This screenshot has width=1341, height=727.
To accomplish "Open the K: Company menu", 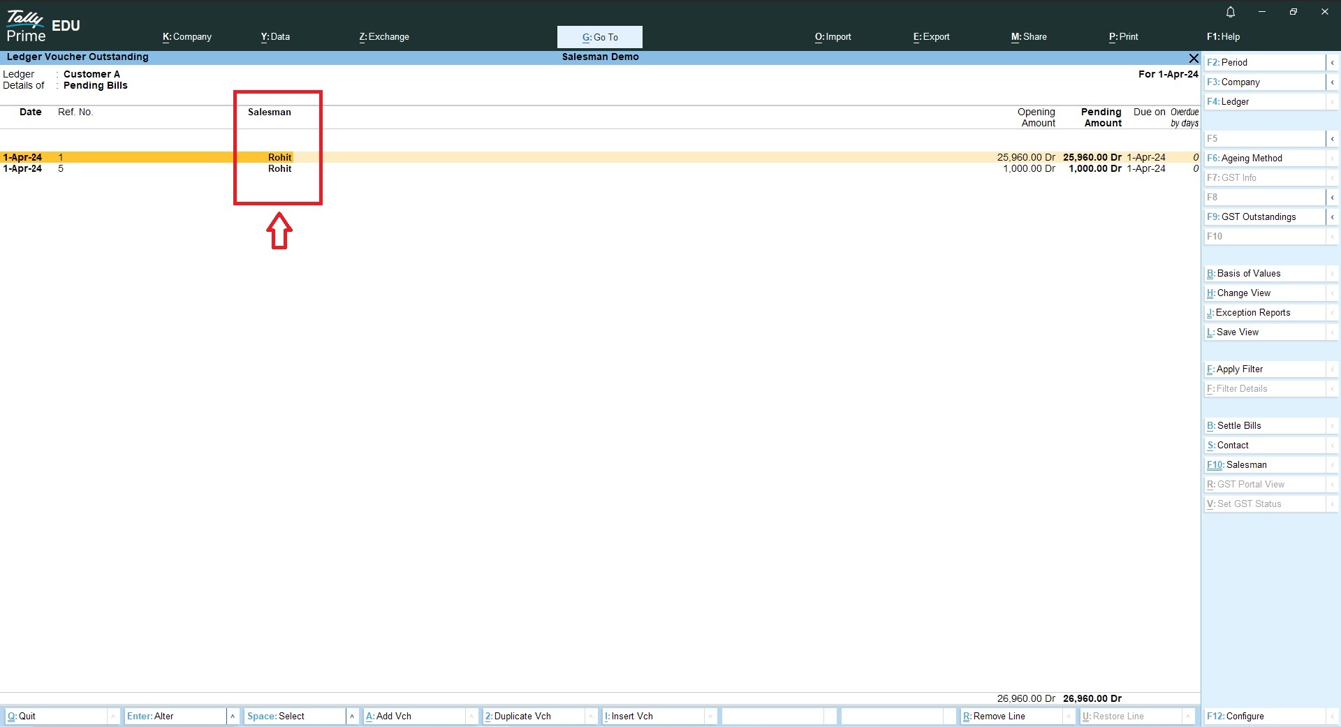I will coord(186,37).
